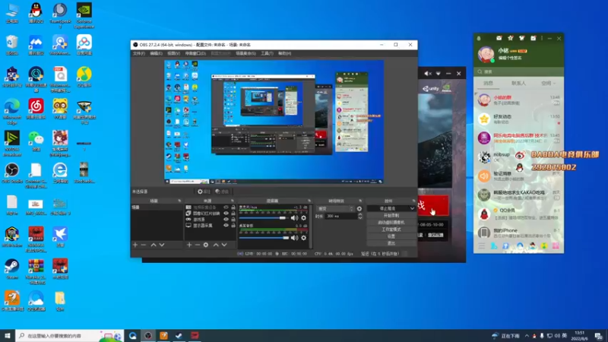Screen dimensions: 608x342
Task: Open QQ mail icon in QQ header
Action: (x=499, y=38)
